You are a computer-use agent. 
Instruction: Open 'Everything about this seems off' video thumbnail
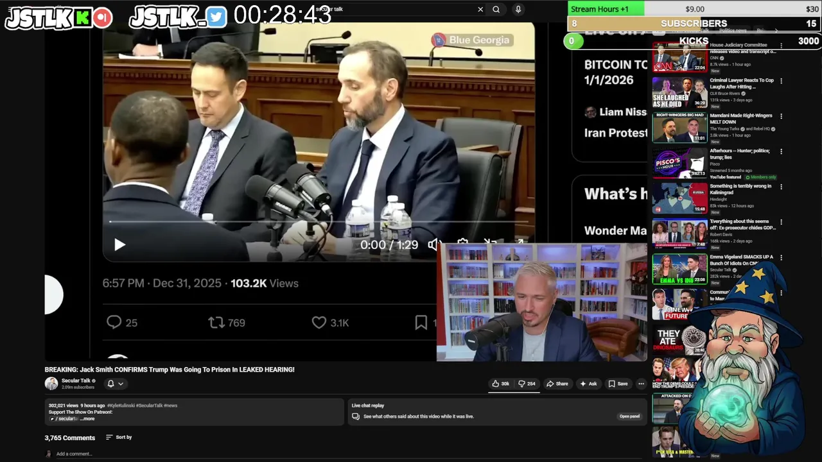679,234
